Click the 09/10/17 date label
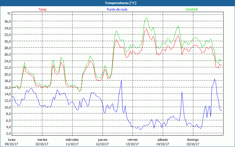The width and height of the screenshot is (235, 147). click(12, 144)
